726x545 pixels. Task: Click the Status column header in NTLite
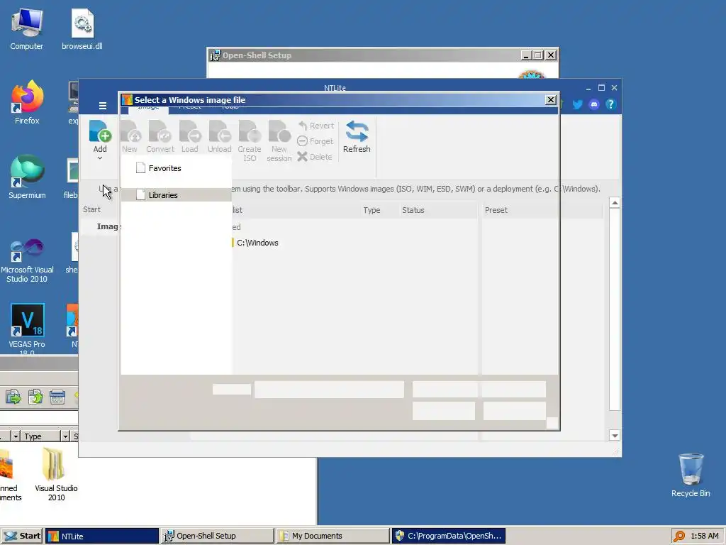click(413, 210)
